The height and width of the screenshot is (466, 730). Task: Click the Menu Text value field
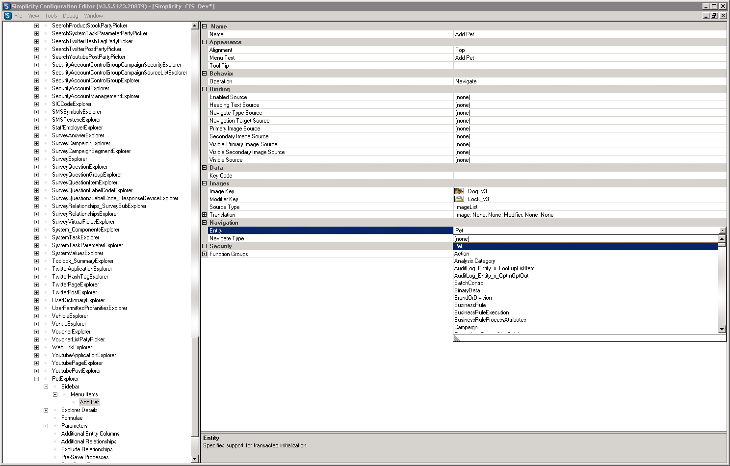click(589, 58)
